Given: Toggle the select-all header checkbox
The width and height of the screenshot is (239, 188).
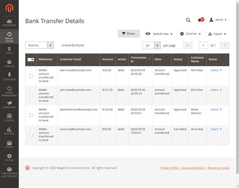Looking at the screenshot, I should [29, 60].
